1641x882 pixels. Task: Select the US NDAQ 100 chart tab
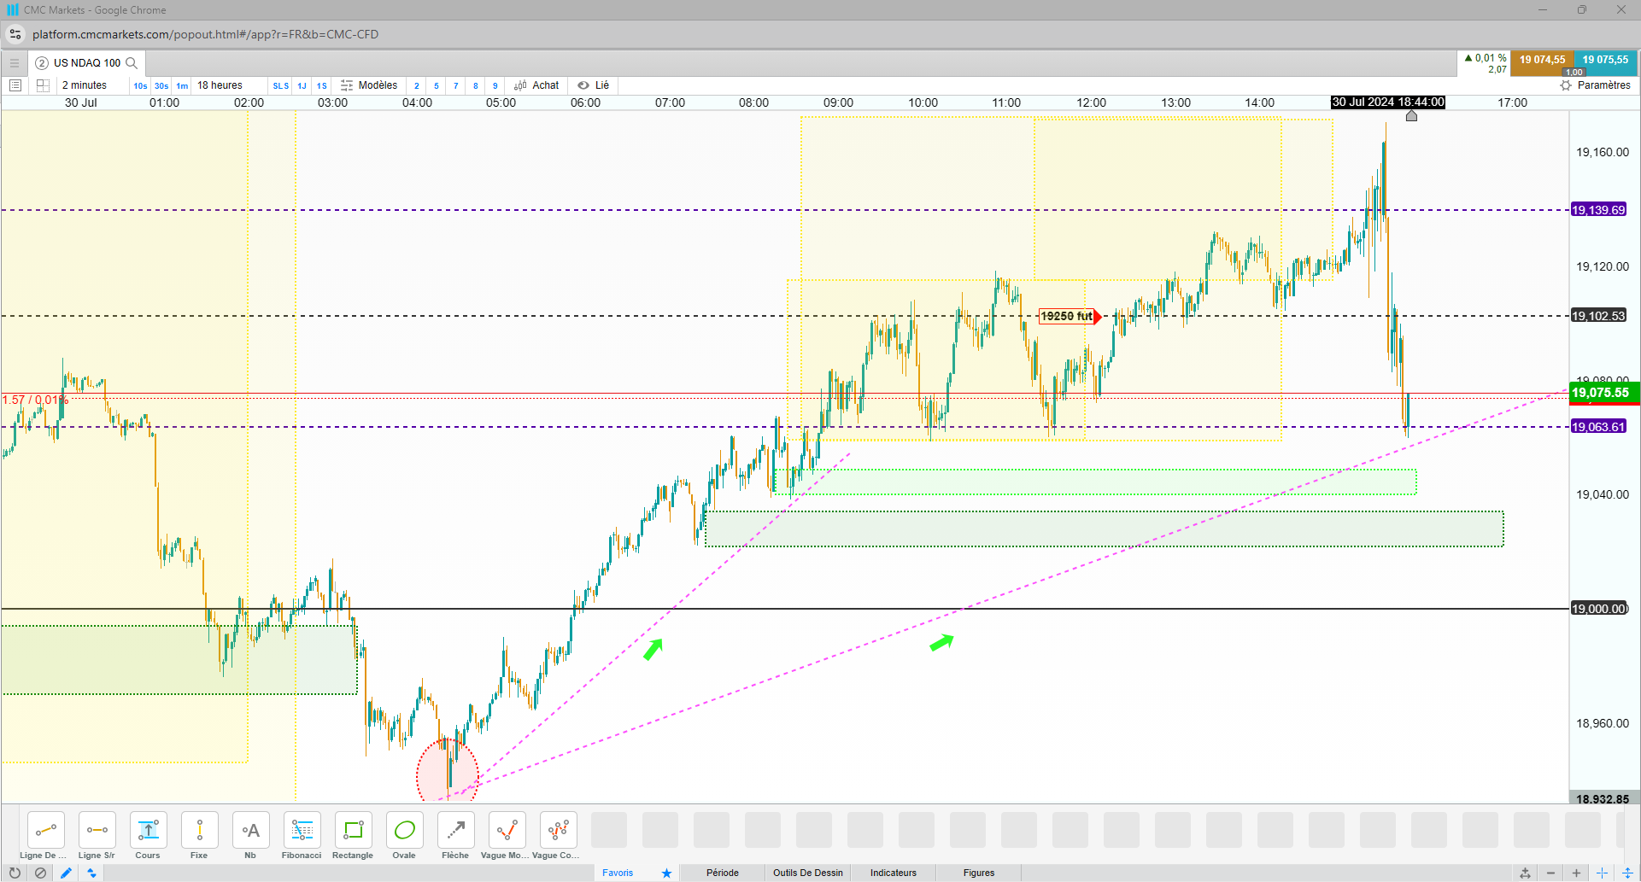(86, 63)
